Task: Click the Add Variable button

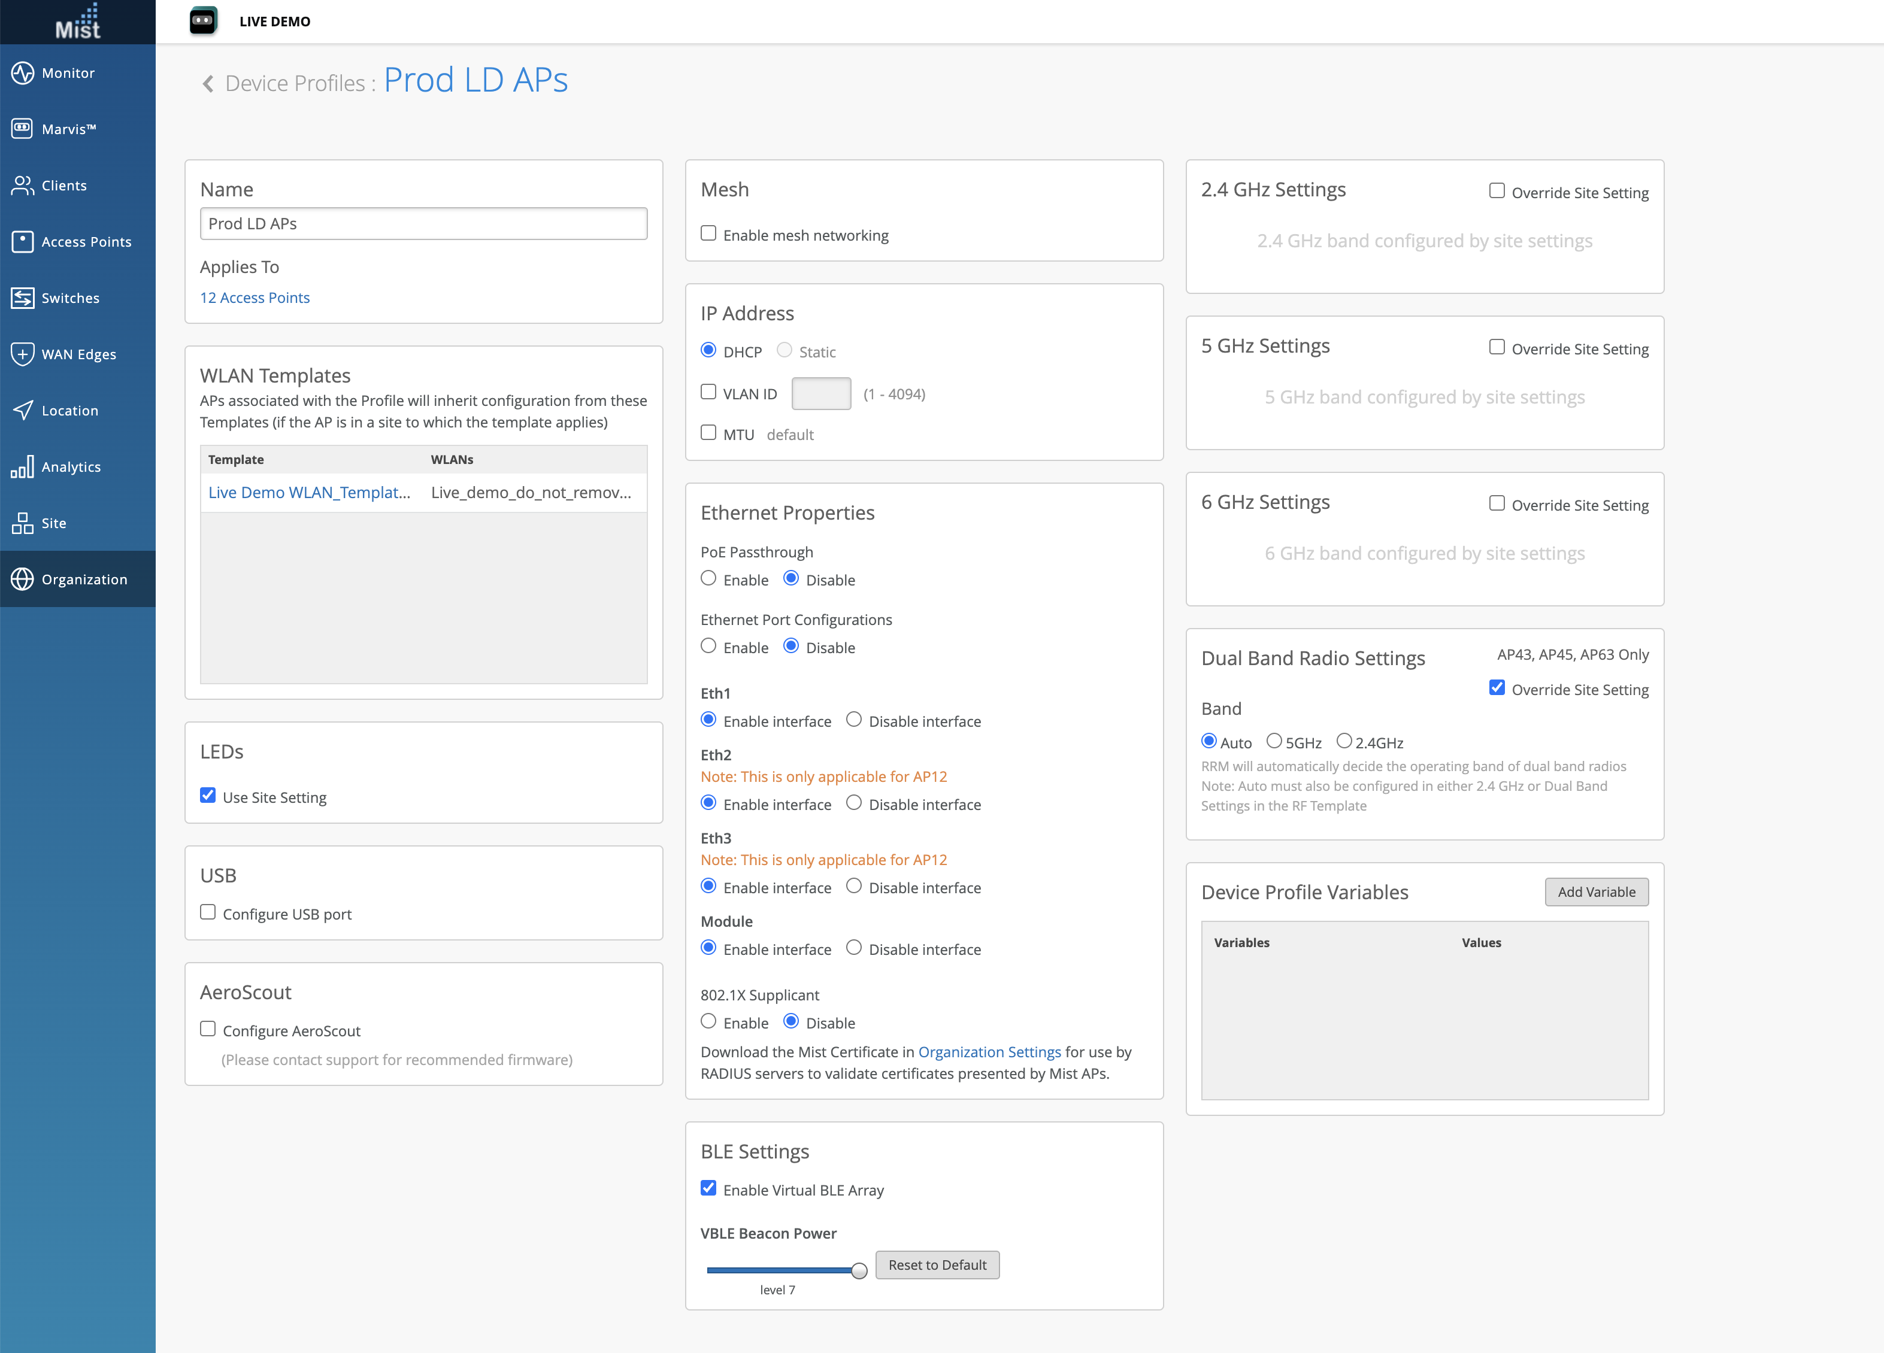Action: [x=1596, y=892]
